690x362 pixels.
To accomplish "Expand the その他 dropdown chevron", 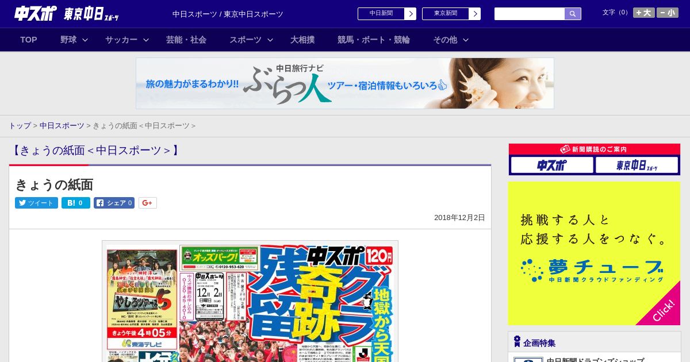I will coord(466,40).
